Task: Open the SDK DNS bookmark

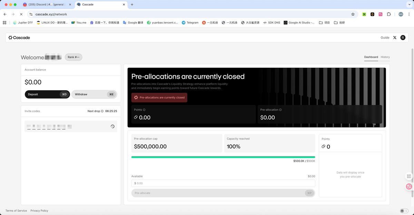Action: [x=271, y=22]
